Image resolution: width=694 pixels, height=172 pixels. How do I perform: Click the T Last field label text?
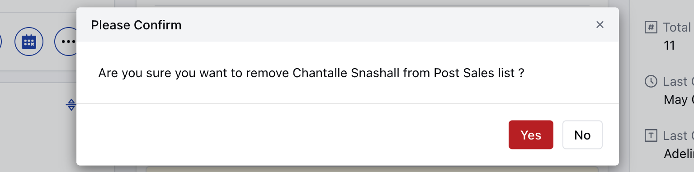coord(678,135)
